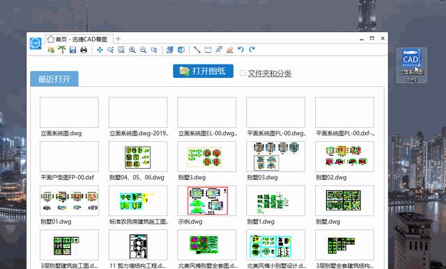Open the 3层别墅建筑施工图 thumbnail

tap(69, 245)
